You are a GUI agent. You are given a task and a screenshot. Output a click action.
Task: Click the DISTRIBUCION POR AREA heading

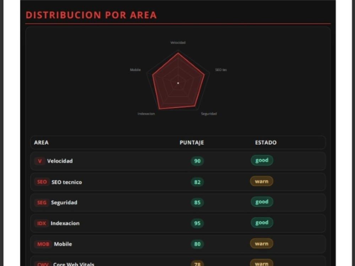tap(91, 15)
